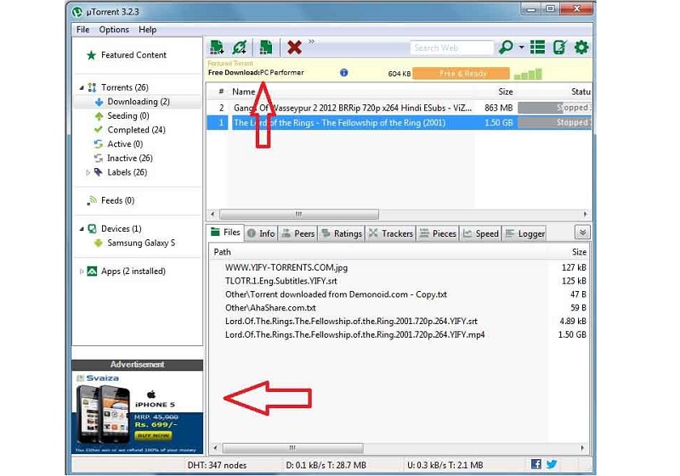This screenshot has height=476, width=680.
Task: Click the Facebook icon in status bar
Action: (x=536, y=464)
